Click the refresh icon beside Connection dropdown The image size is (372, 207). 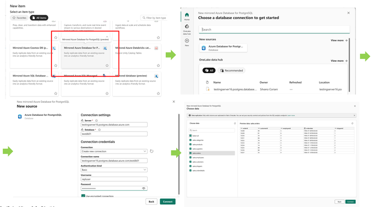[152, 151]
